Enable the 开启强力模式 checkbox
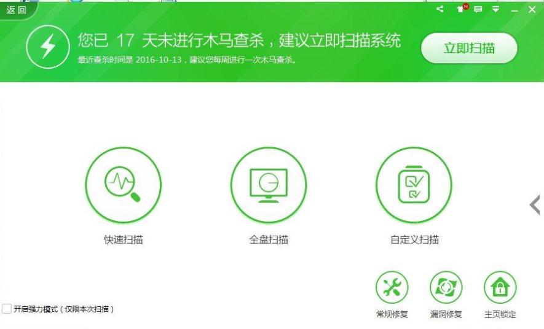544x329 pixels. pyautogui.click(x=7, y=309)
